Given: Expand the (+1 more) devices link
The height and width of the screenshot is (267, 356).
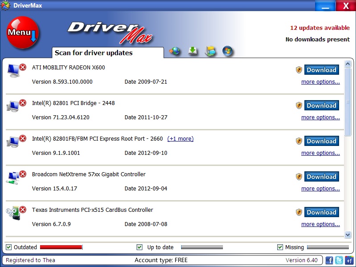Looking at the screenshot, I should (x=180, y=139).
